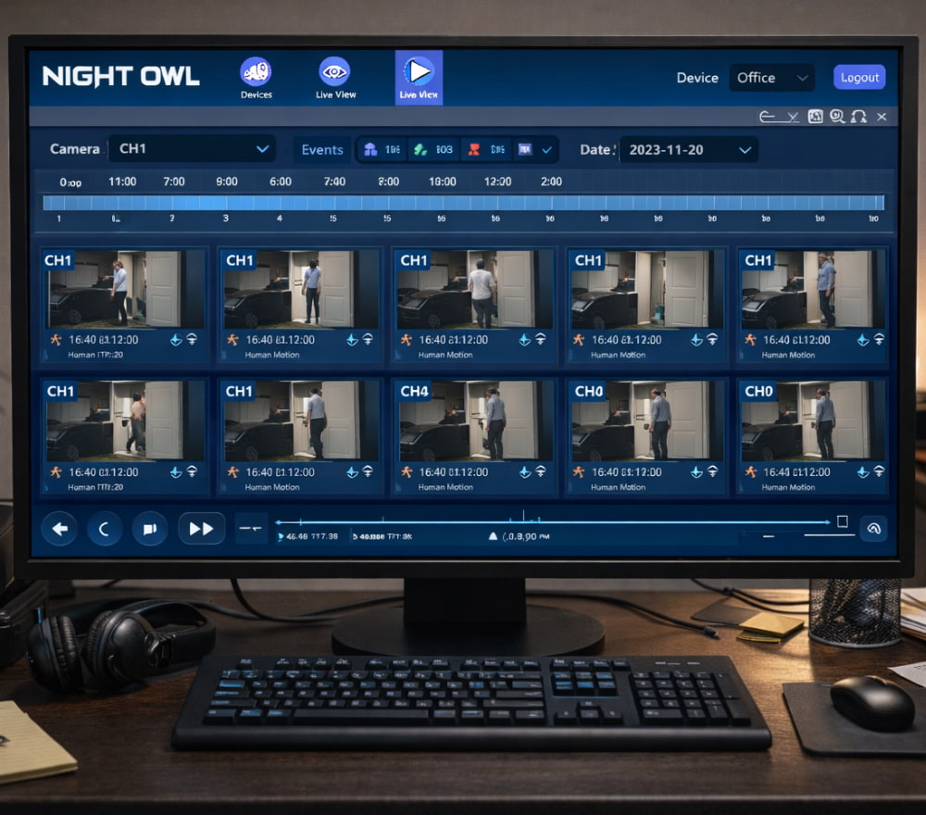Open the Events menu item
The height and width of the screenshot is (815, 926).
tap(321, 149)
